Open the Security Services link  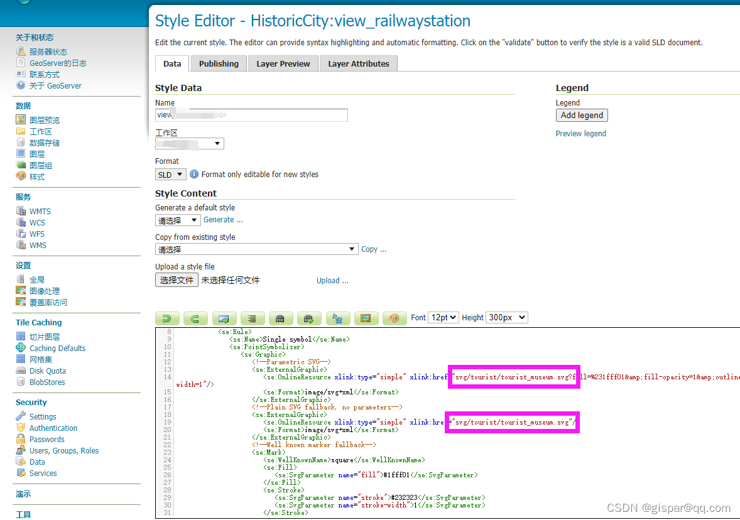click(43, 474)
